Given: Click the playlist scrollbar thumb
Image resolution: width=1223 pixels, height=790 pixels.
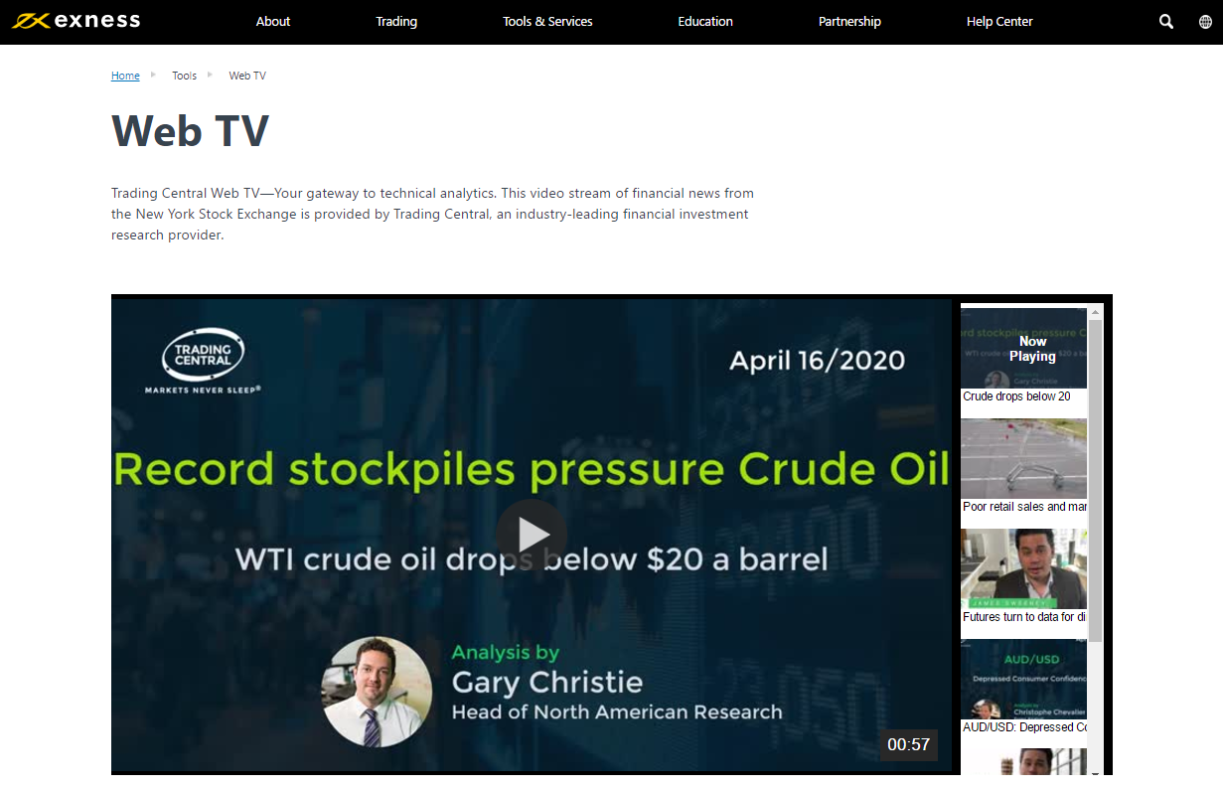Looking at the screenshot, I should coord(1095,480).
